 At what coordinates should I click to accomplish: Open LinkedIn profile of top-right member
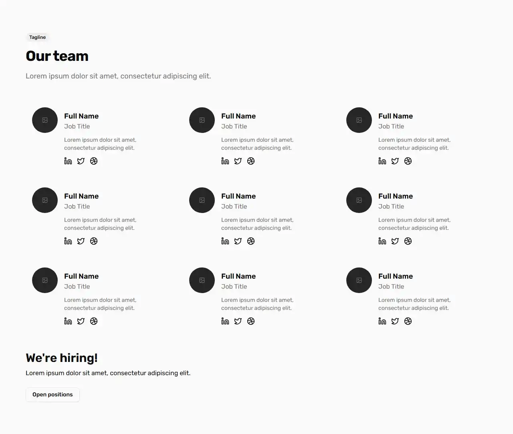coord(382,161)
